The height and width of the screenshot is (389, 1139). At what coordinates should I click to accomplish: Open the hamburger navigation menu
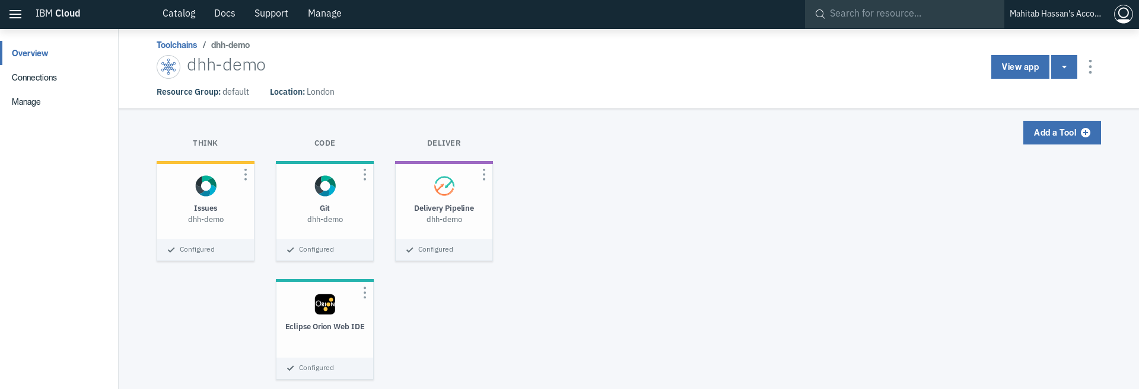coord(15,14)
